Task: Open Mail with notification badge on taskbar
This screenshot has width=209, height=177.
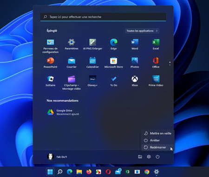Action: (118, 171)
